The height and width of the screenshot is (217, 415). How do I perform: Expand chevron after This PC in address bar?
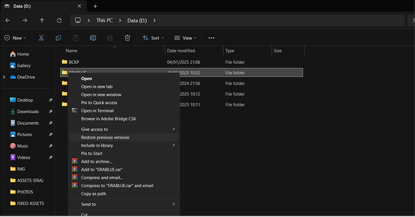[x=120, y=21]
